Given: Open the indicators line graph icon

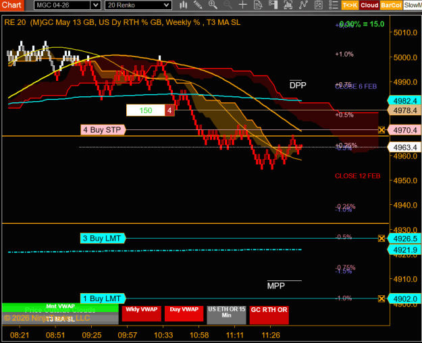Looking at the screenshot, I should click(x=303, y=5).
